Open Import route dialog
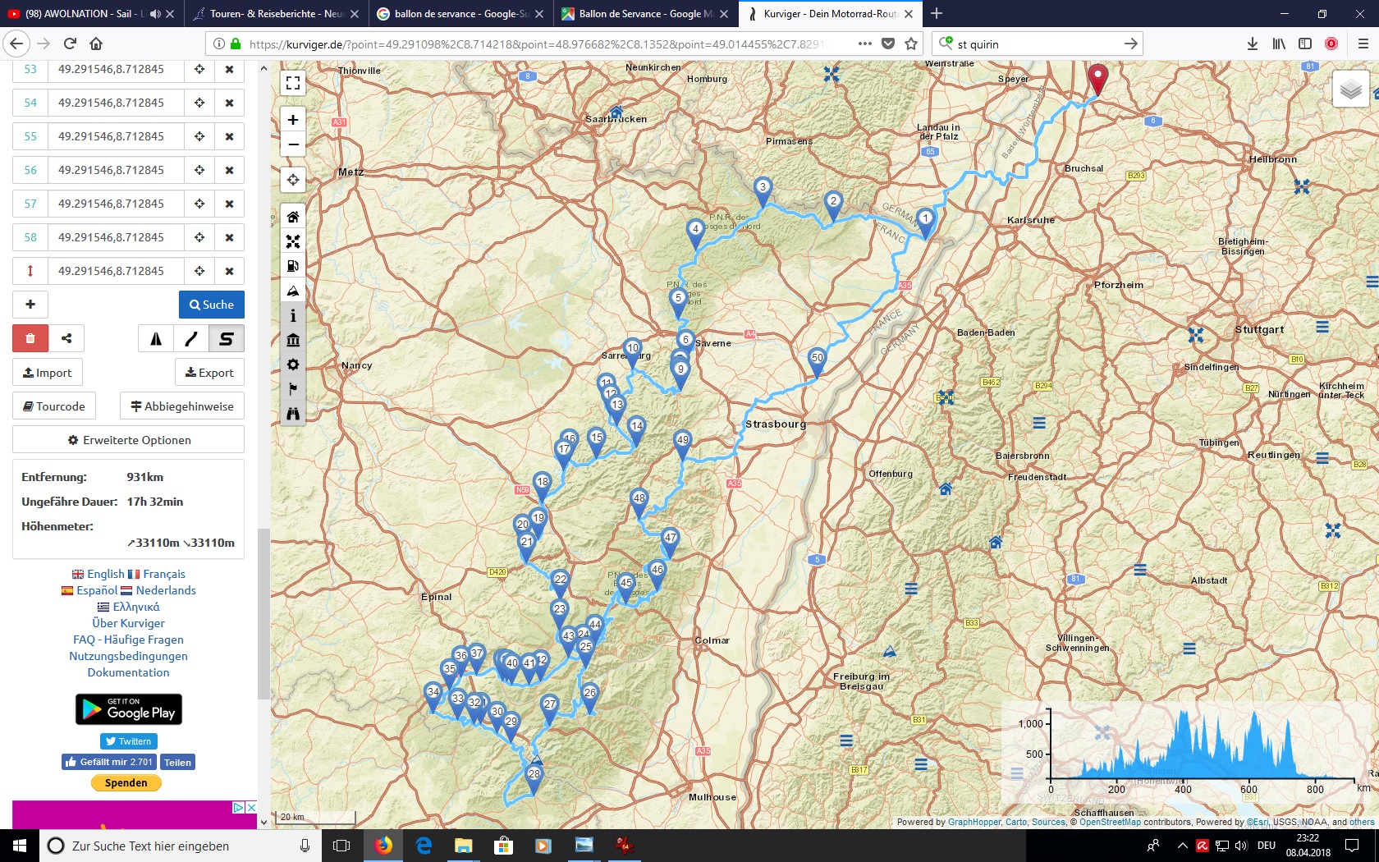The height and width of the screenshot is (862, 1379). click(x=48, y=373)
